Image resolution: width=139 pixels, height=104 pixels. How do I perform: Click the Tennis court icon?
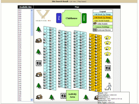(84, 18)
